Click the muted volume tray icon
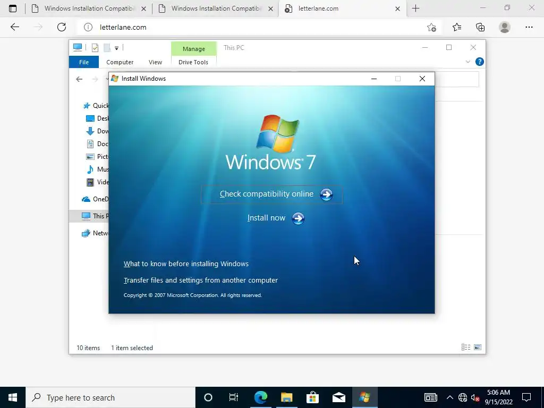The width and height of the screenshot is (544, 408). [x=475, y=397]
